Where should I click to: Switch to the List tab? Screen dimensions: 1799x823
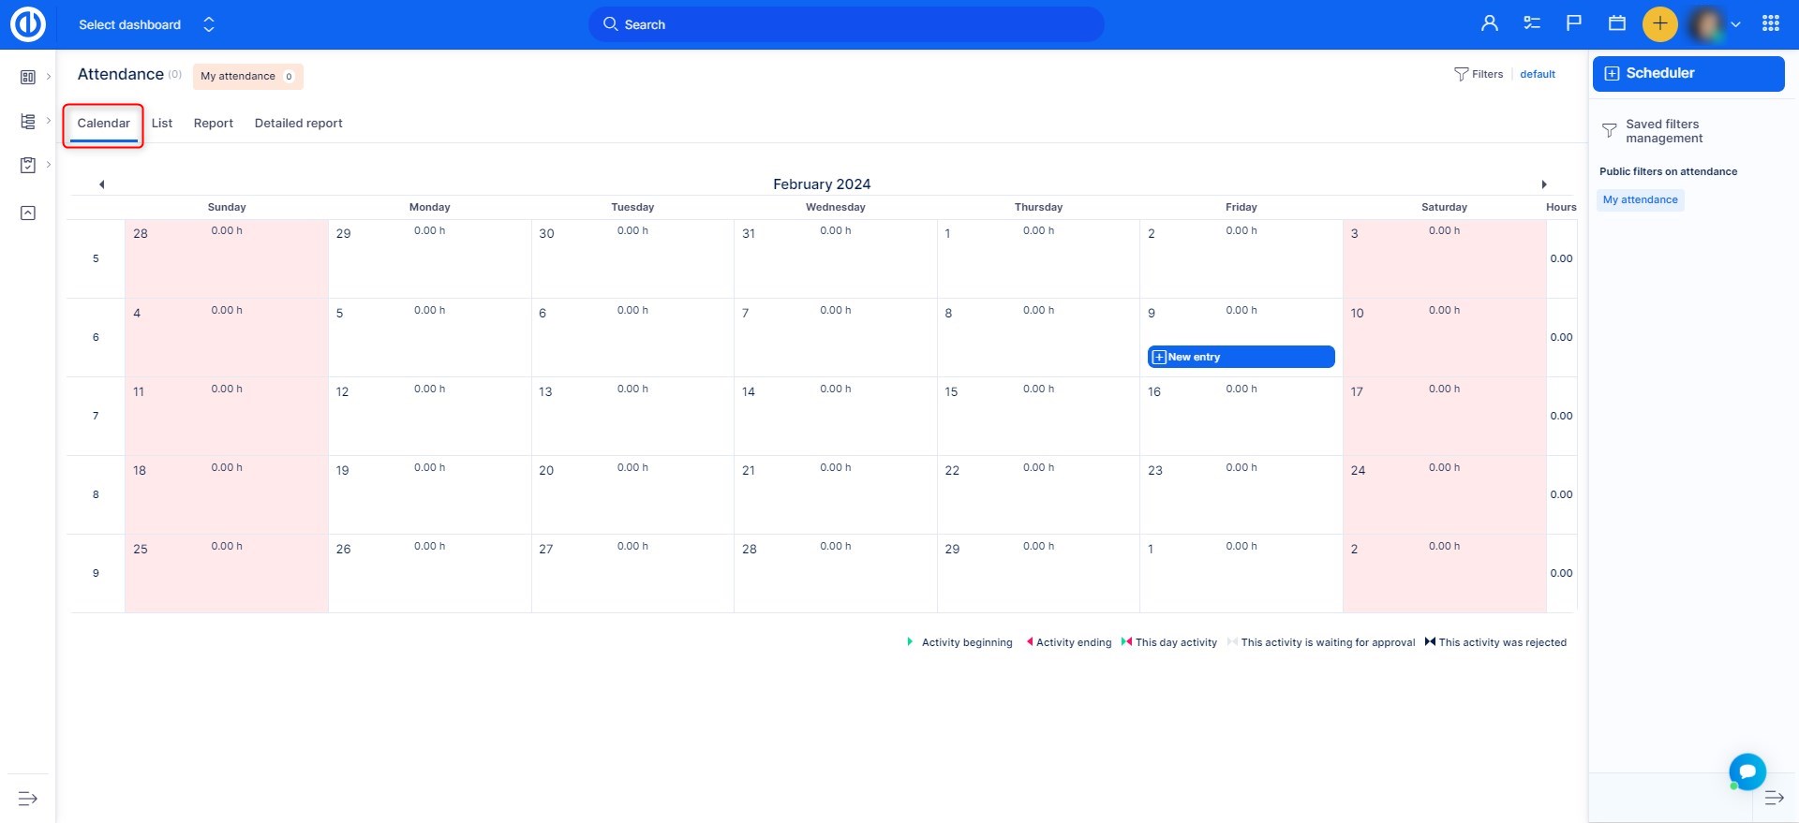162,123
